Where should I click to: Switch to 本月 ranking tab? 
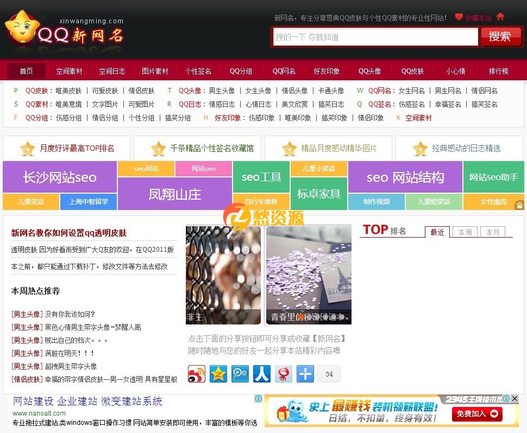pos(493,232)
